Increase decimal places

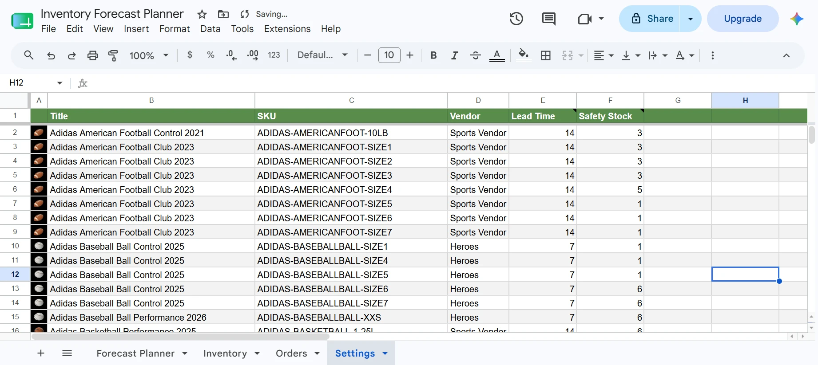coord(253,55)
